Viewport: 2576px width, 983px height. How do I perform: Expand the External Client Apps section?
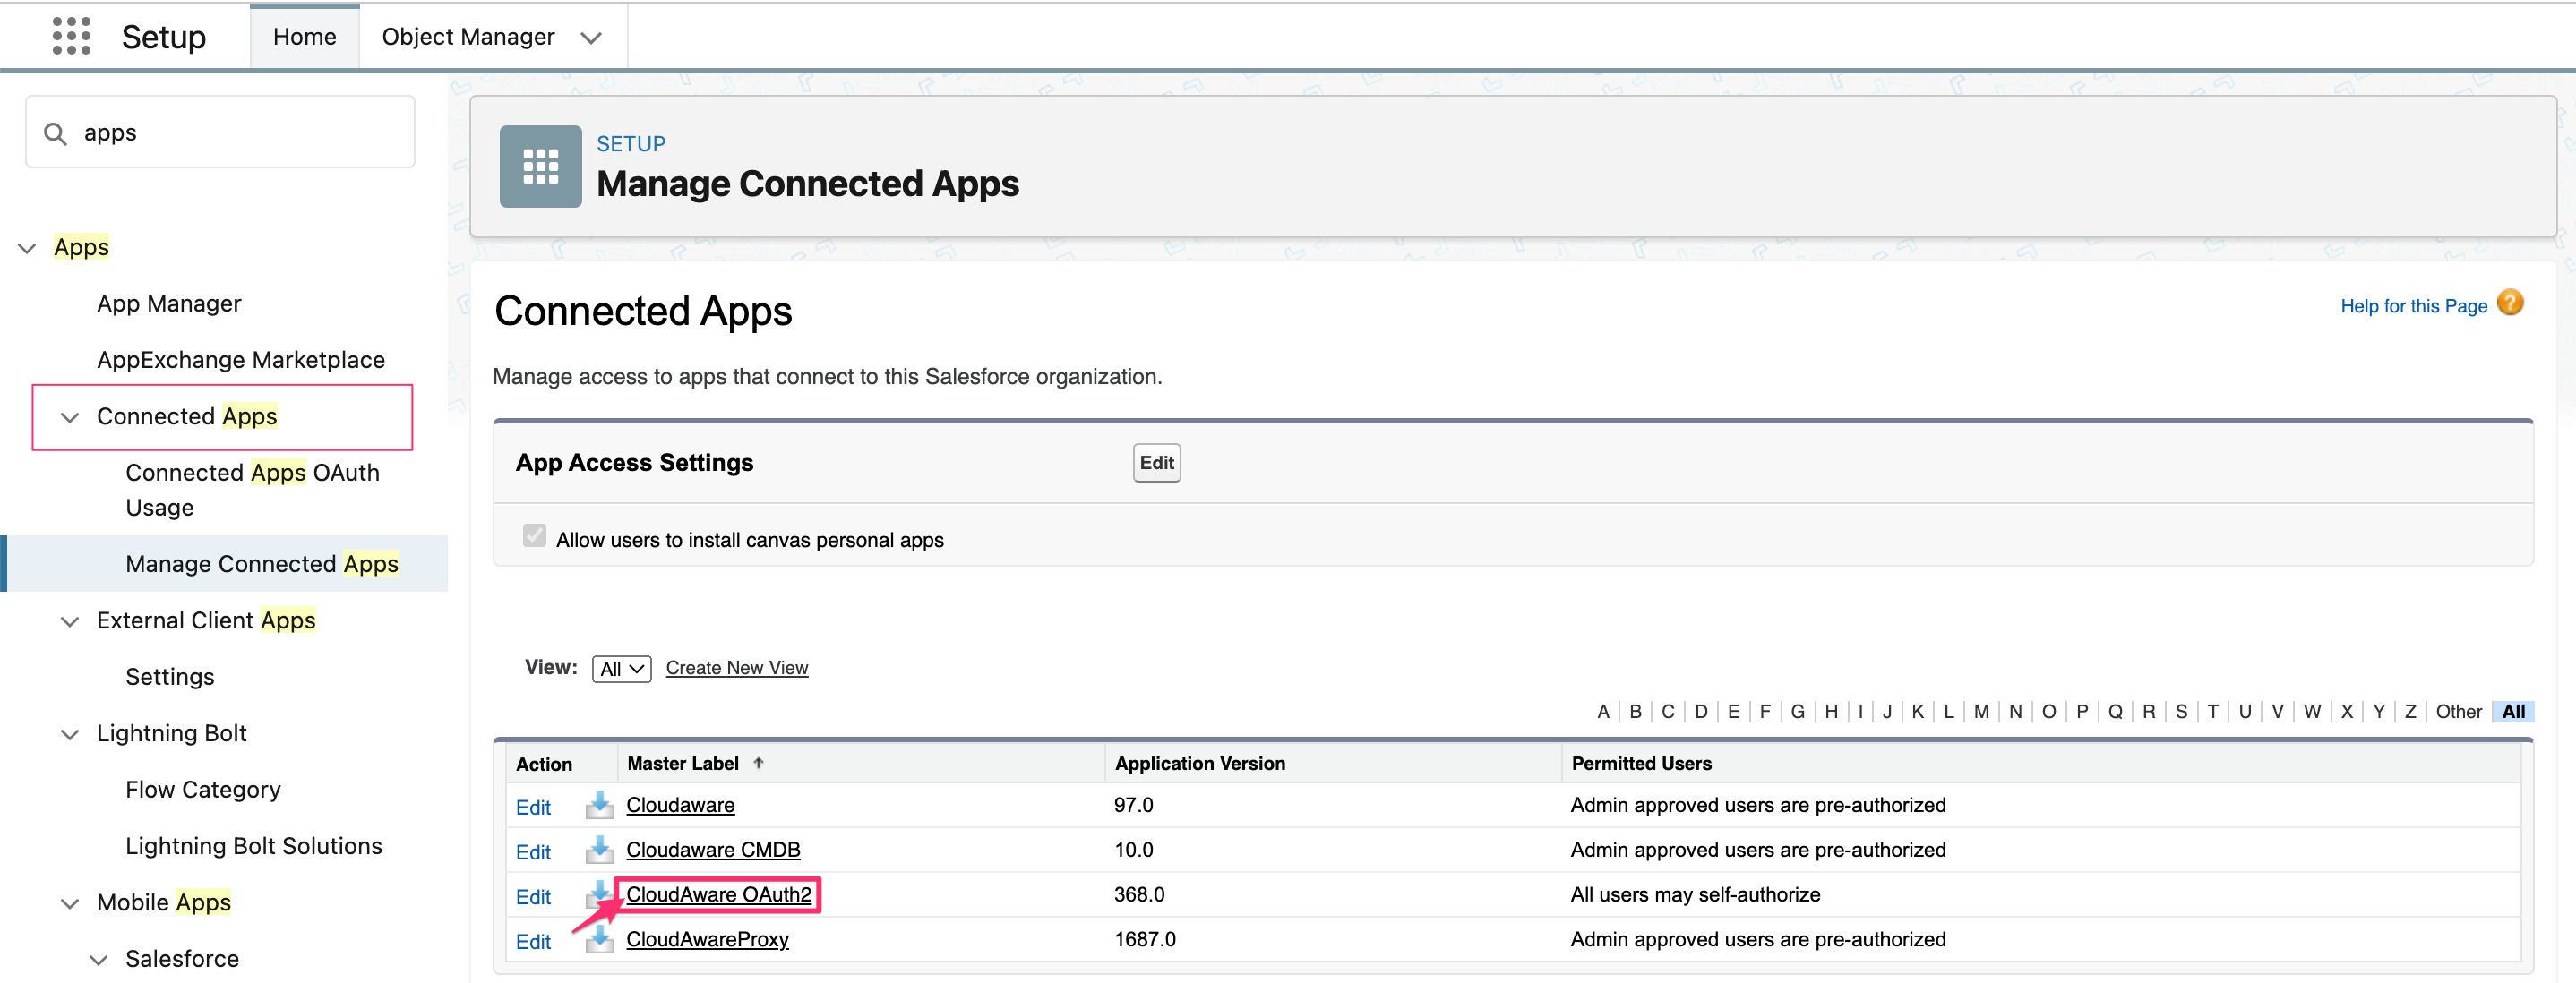(x=69, y=621)
